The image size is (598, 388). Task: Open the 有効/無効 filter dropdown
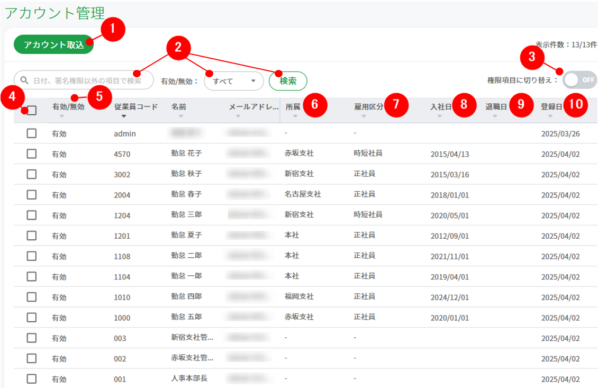tap(233, 81)
